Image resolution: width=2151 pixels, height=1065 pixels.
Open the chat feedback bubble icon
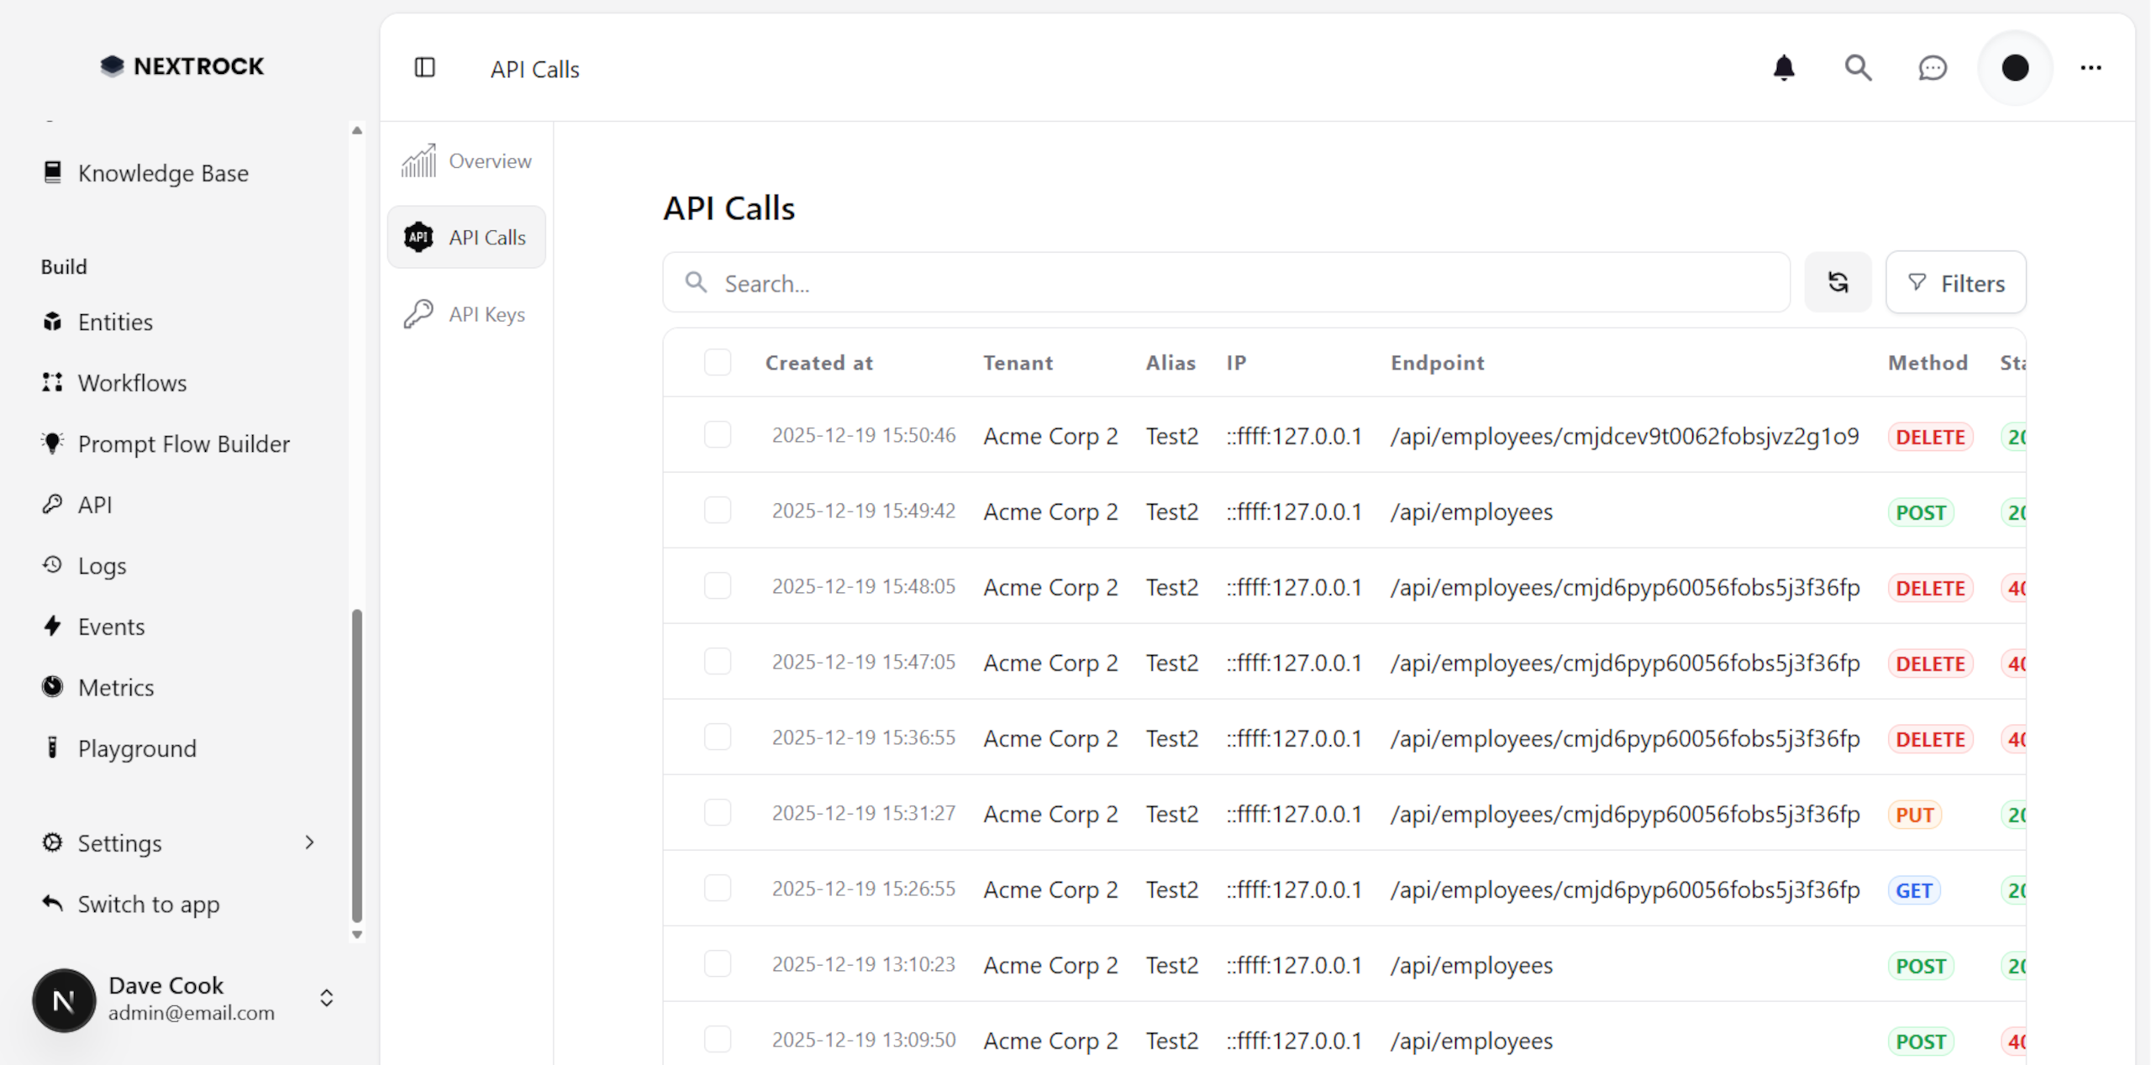pyautogui.click(x=1933, y=67)
